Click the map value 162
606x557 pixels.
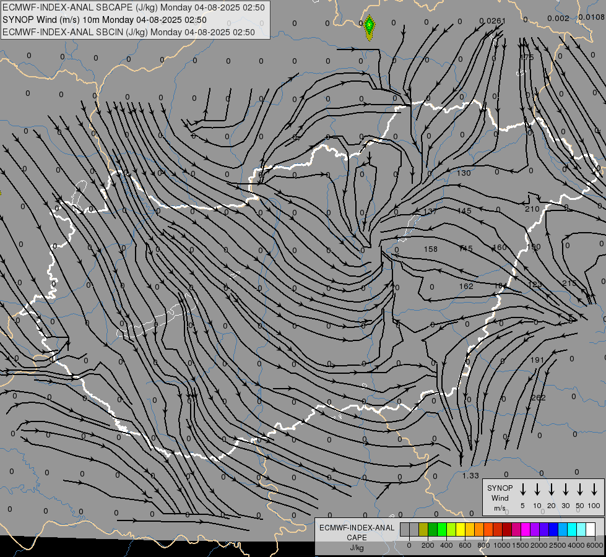466,286
